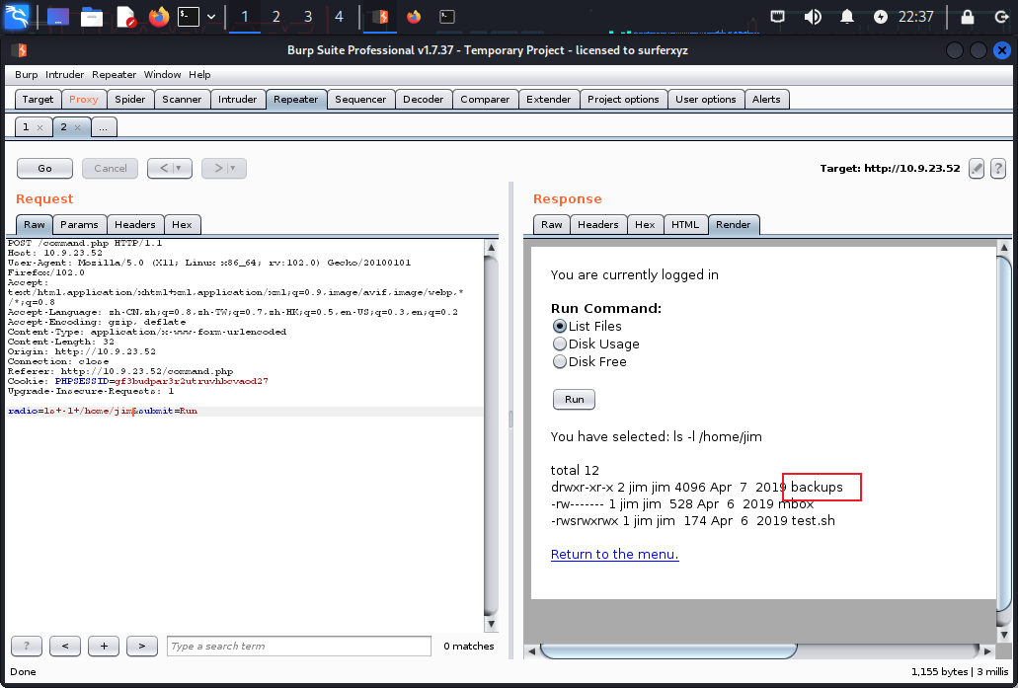Follow the Return to the menu link

[614, 555]
